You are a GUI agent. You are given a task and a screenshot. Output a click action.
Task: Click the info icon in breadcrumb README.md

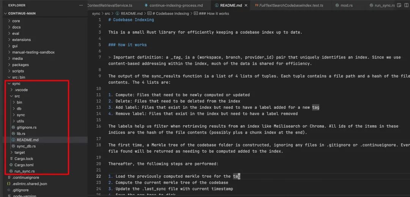click(x=117, y=13)
